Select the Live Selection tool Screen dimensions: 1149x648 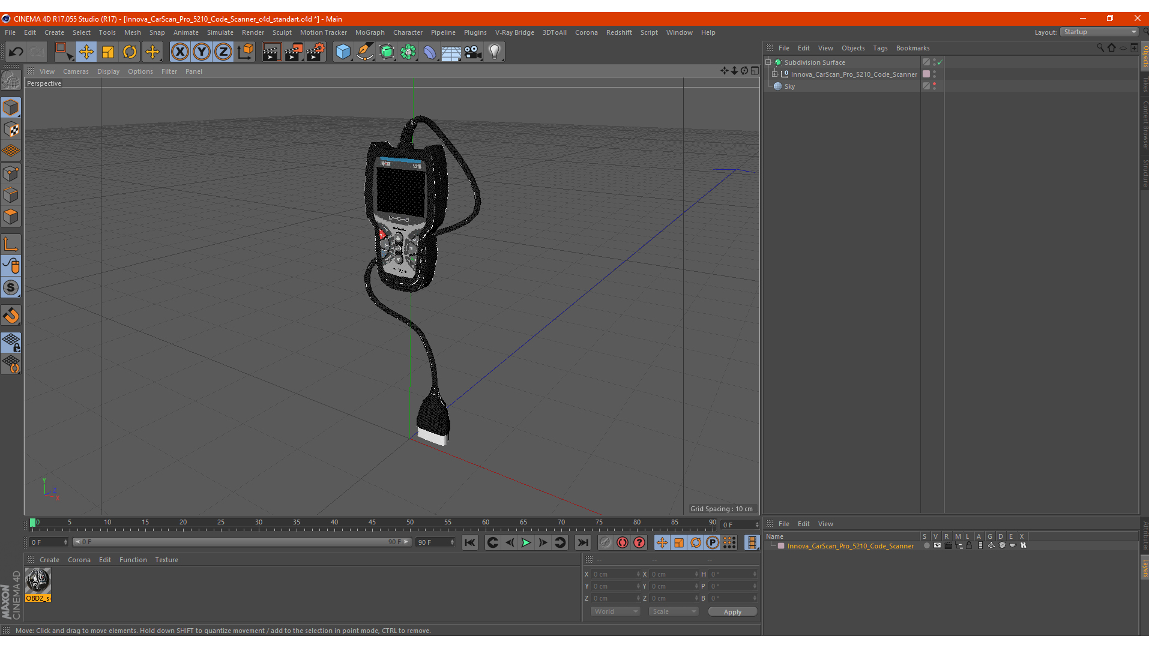coord(64,52)
